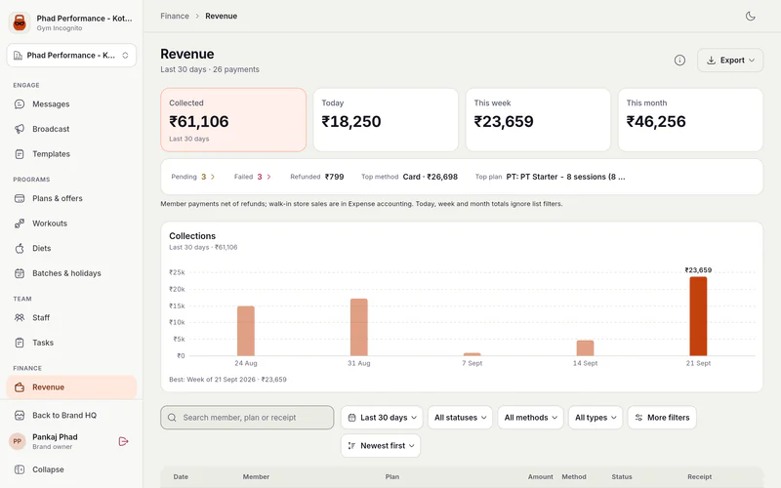
Task: Click Back to Brand HQ
Action: [x=71, y=416]
